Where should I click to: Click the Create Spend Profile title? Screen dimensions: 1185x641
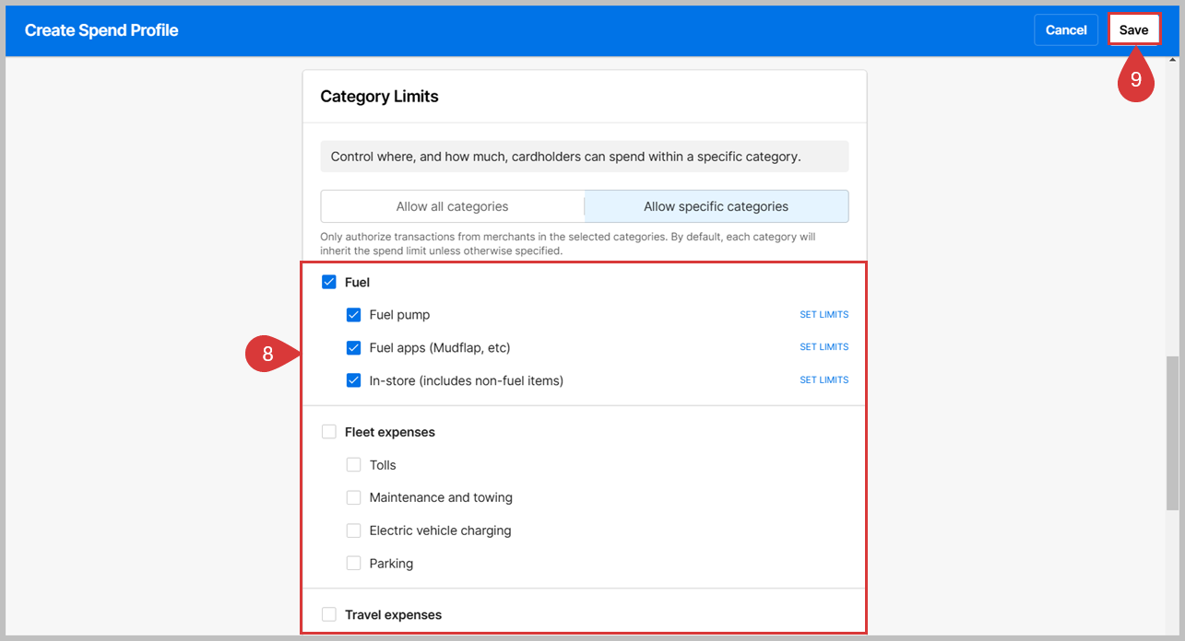pos(101,30)
